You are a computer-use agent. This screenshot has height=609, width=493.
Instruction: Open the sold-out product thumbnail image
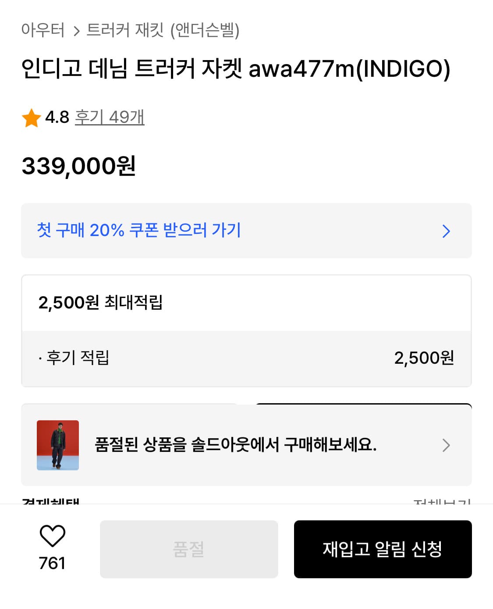58,445
